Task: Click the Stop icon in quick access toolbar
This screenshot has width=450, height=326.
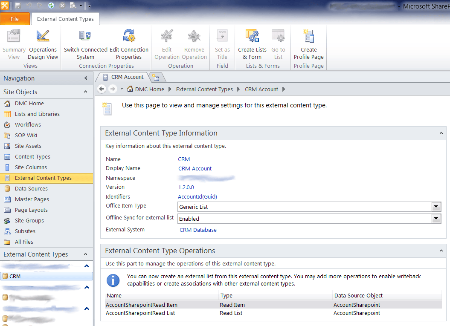Action: (x=62, y=6)
